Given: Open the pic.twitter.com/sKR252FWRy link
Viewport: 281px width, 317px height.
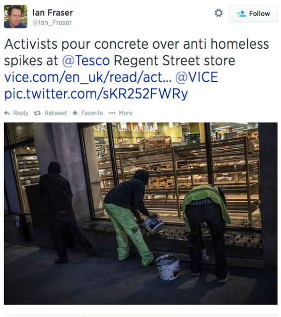Looking at the screenshot, I should tap(96, 94).
